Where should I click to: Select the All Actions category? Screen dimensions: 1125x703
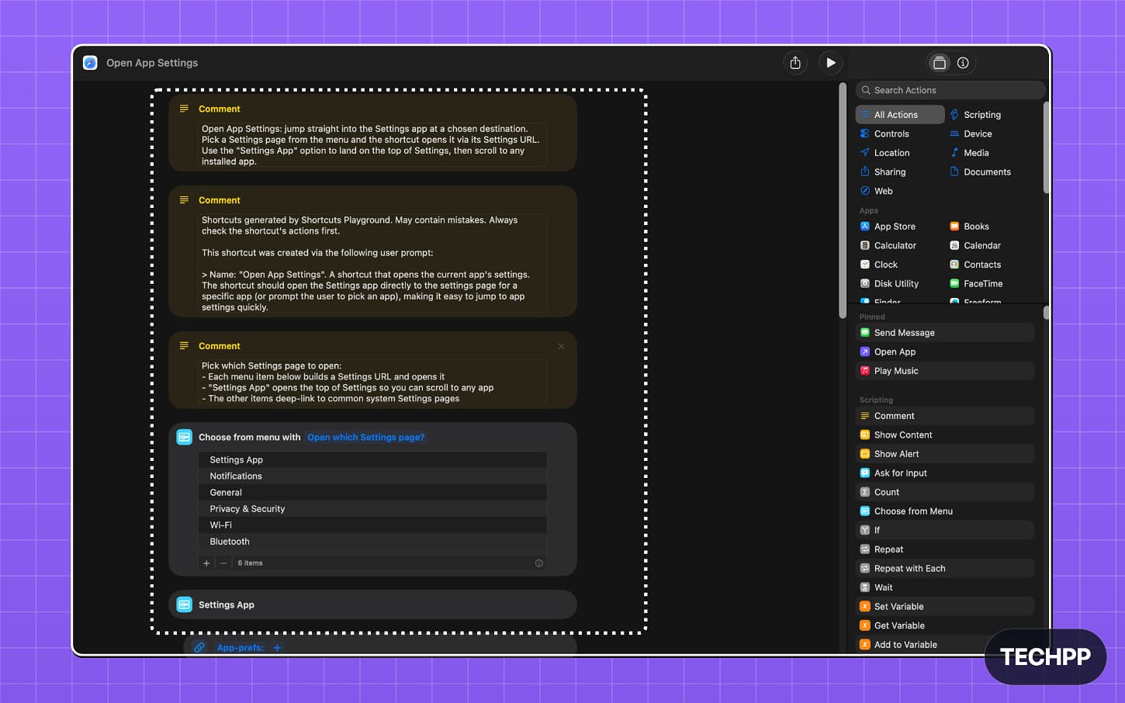900,115
